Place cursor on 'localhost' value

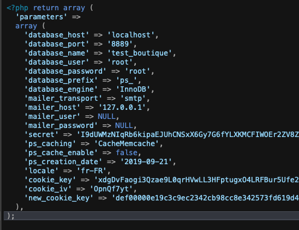[x=131, y=35]
